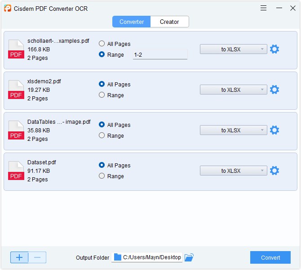
Task: Open 'to XLSX' dropdown for DataTables image.pdf
Action: (234, 130)
